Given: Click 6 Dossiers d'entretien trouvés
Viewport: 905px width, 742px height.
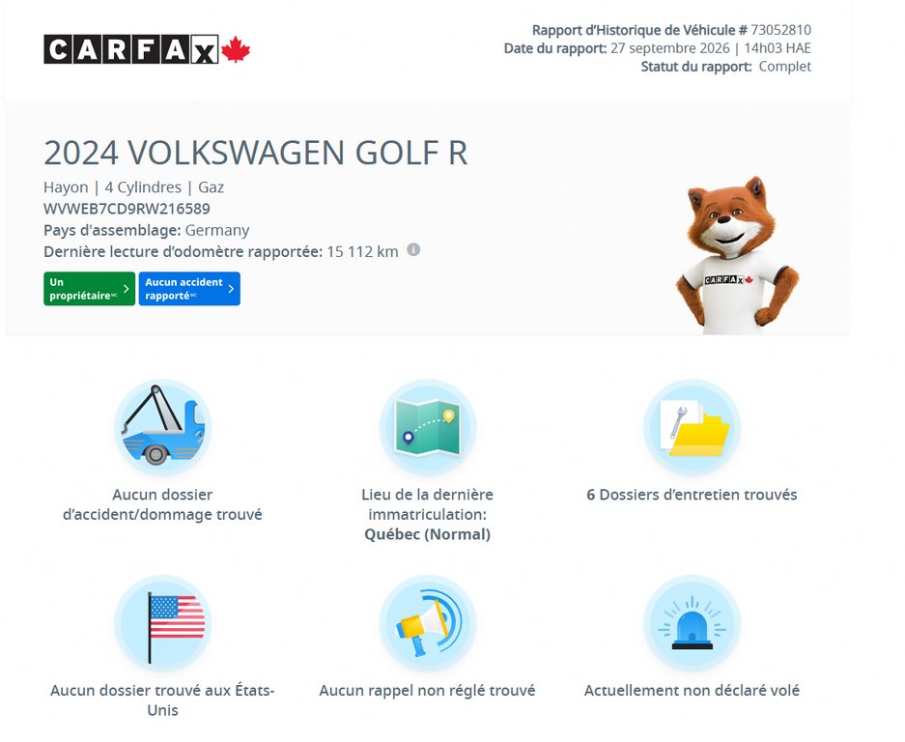Looking at the screenshot, I should [692, 495].
